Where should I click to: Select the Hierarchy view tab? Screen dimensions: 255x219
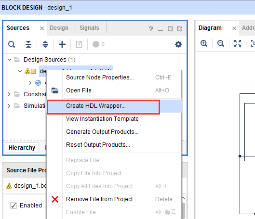22,148
